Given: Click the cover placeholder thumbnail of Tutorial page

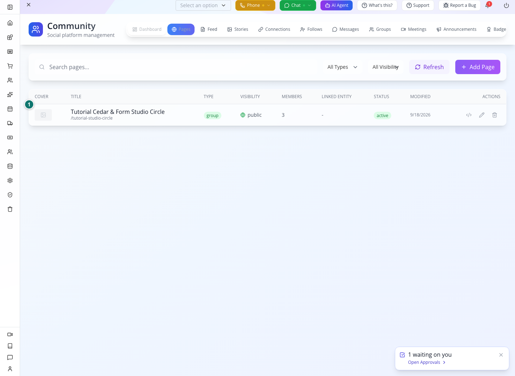Looking at the screenshot, I should 43,115.
